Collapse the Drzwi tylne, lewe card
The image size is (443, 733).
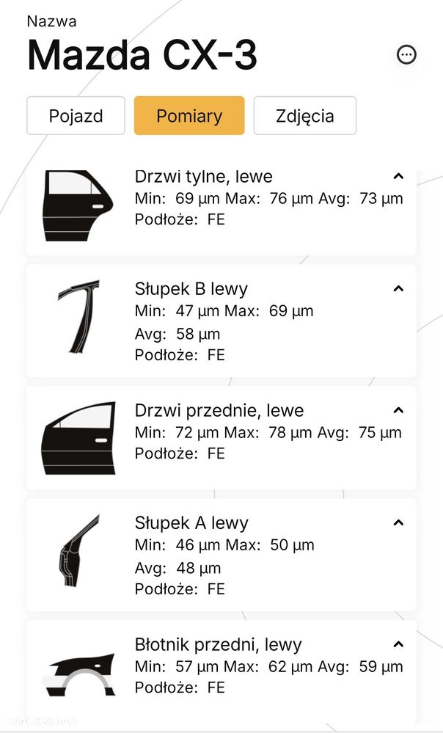pyautogui.click(x=398, y=176)
